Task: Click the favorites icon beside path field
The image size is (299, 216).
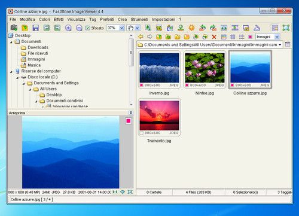Action: [288, 44]
